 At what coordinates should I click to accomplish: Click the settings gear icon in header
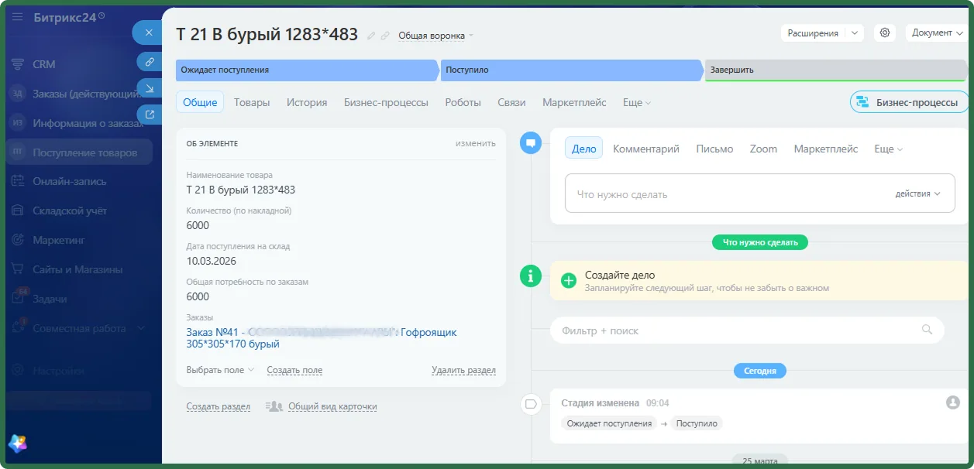point(885,33)
